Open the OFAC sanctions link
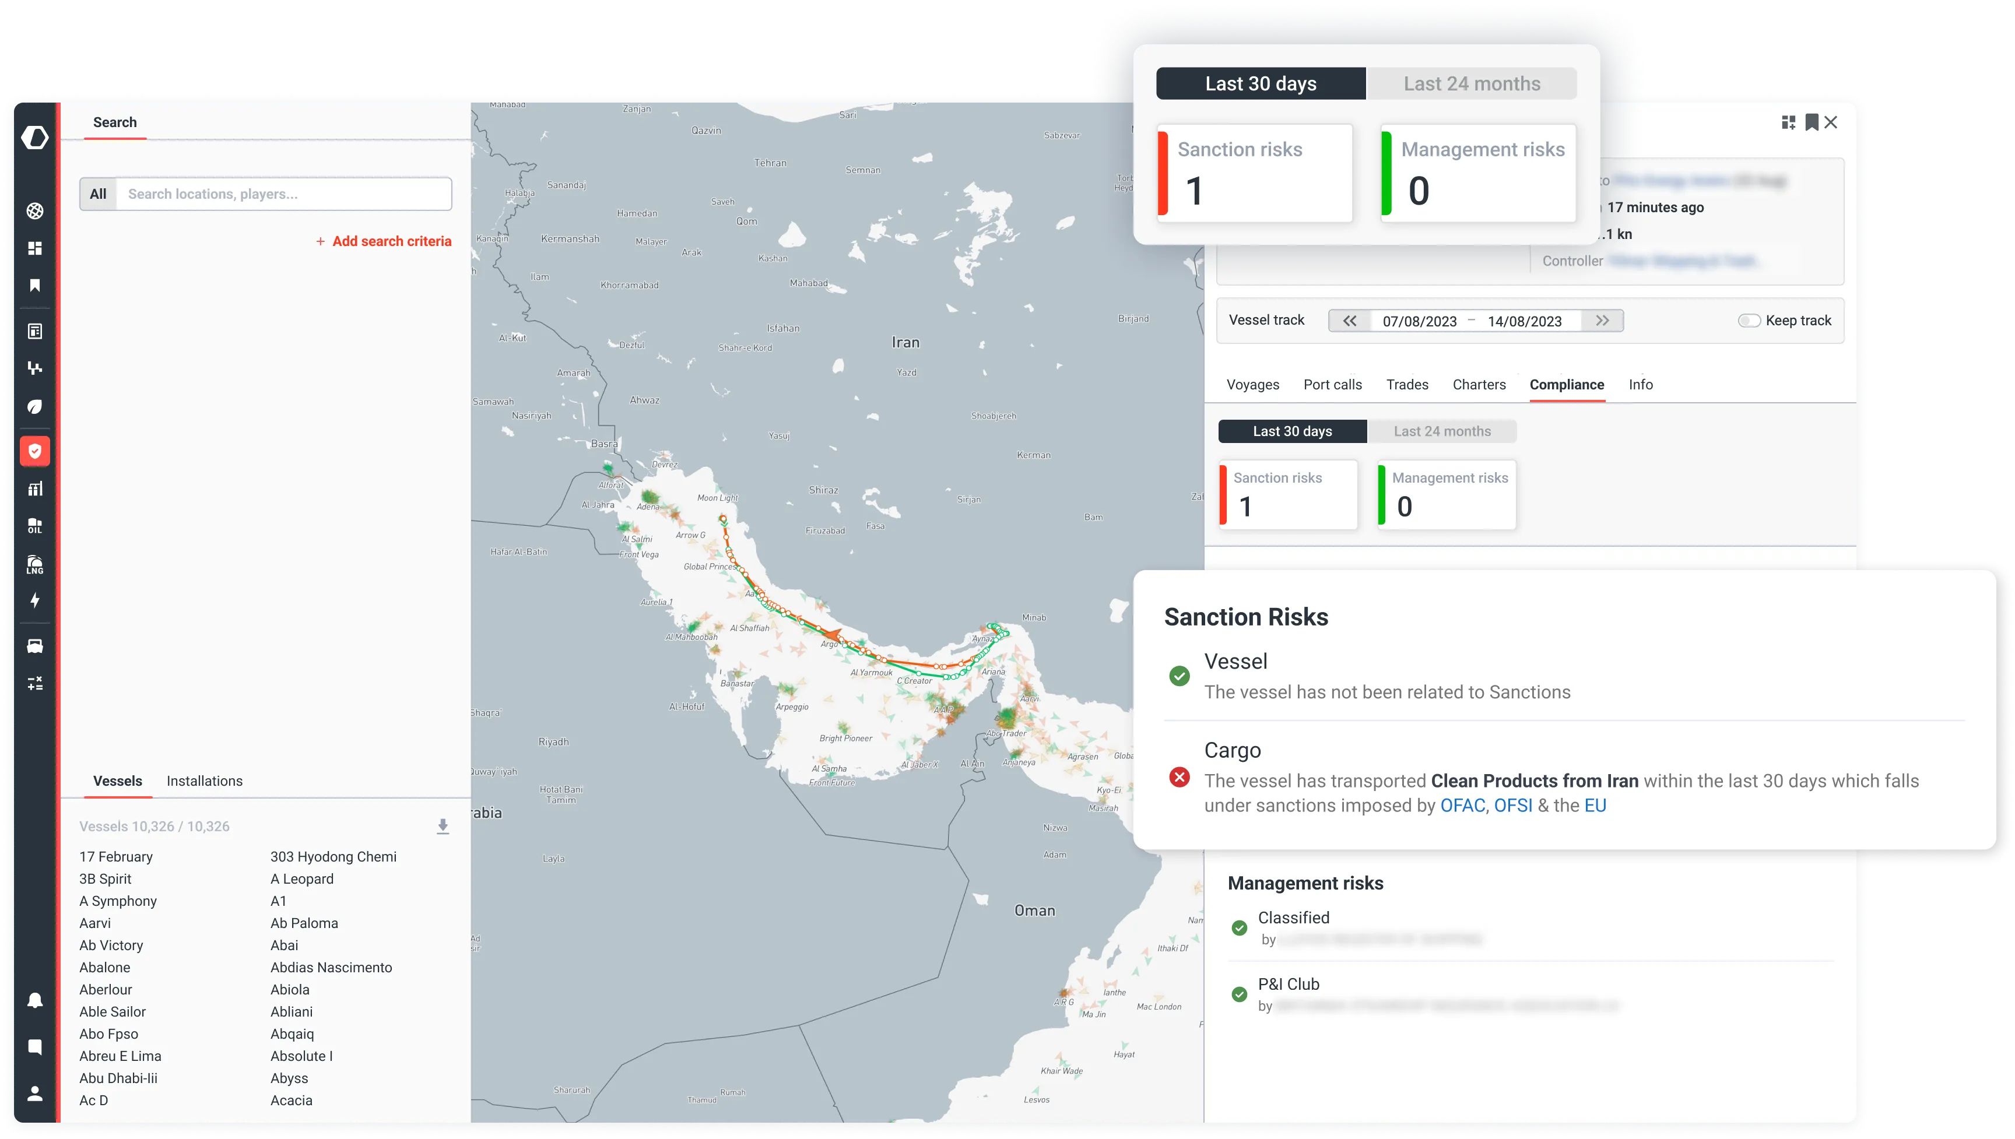Image resolution: width=2015 pixels, height=1139 pixels. pyautogui.click(x=1462, y=805)
